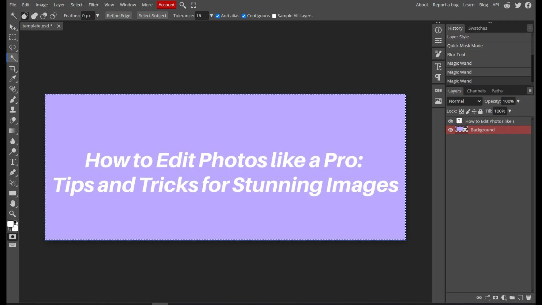Select the Hand tool
Viewport: 542px width, 305px height.
pyautogui.click(x=13, y=204)
